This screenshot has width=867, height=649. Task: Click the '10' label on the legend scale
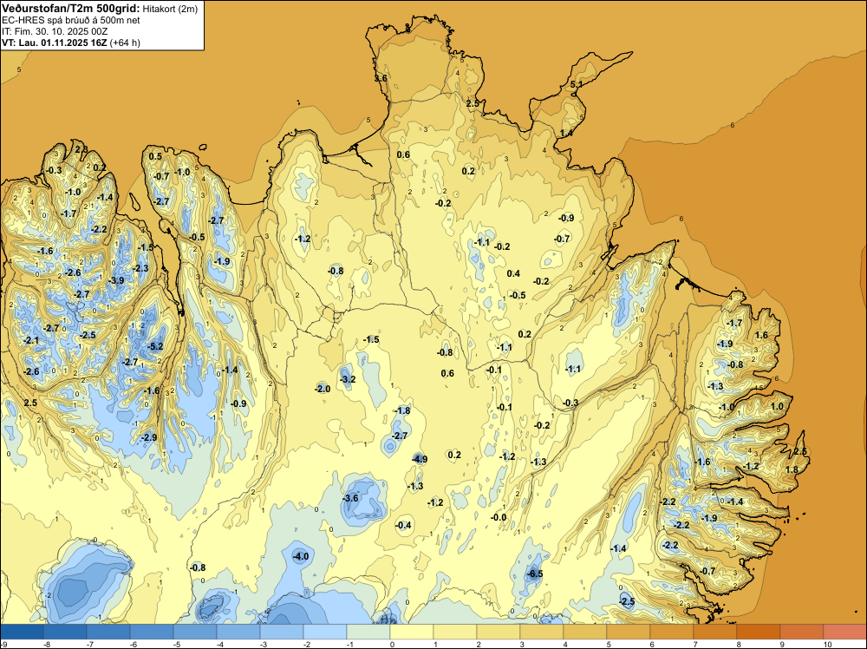click(x=827, y=645)
